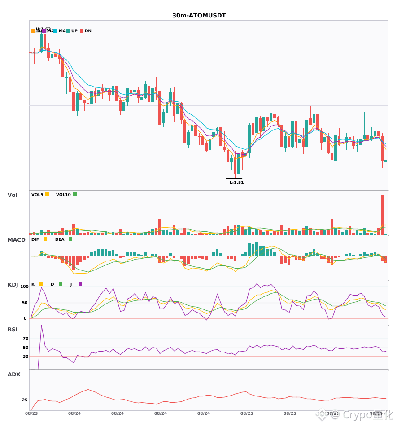This screenshot has height=426, width=397.
Task: Click the red DN legend swatch
Action: [x=82, y=31]
